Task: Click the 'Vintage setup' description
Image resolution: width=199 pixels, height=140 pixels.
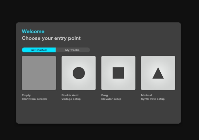Action: (71, 99)
